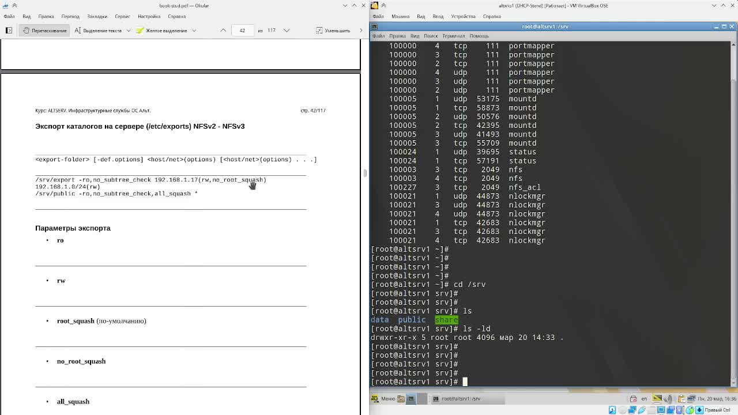Go to previous page arrow in Okular

[223, 30]
